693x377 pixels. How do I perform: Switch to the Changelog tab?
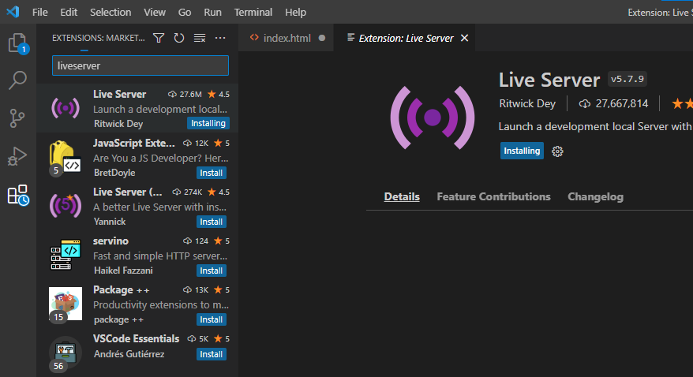click(x=595, y=197)
